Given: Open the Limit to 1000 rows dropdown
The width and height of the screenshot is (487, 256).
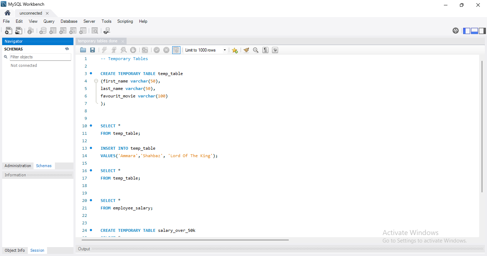Looking at the screenshot, I should (x=206, y=50).
